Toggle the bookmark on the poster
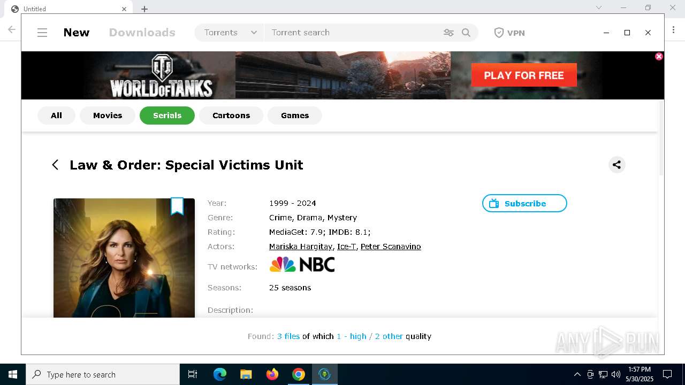685x385 pixels. click(177, 206)
